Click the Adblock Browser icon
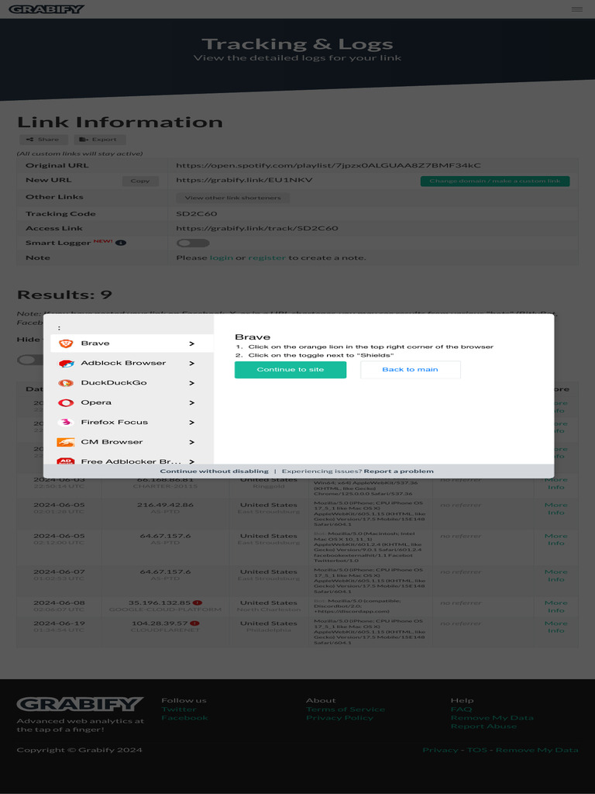Screen dimensions: 595x794 point(66,363)
